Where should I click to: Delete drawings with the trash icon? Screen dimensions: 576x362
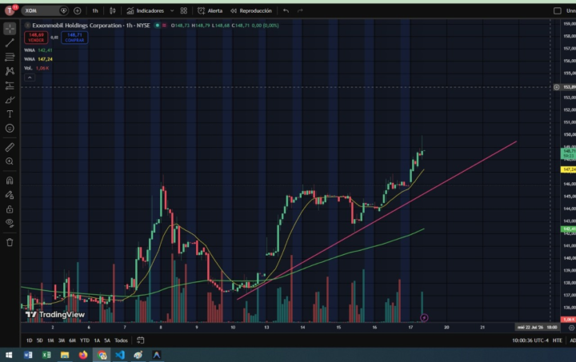point(10,242)
